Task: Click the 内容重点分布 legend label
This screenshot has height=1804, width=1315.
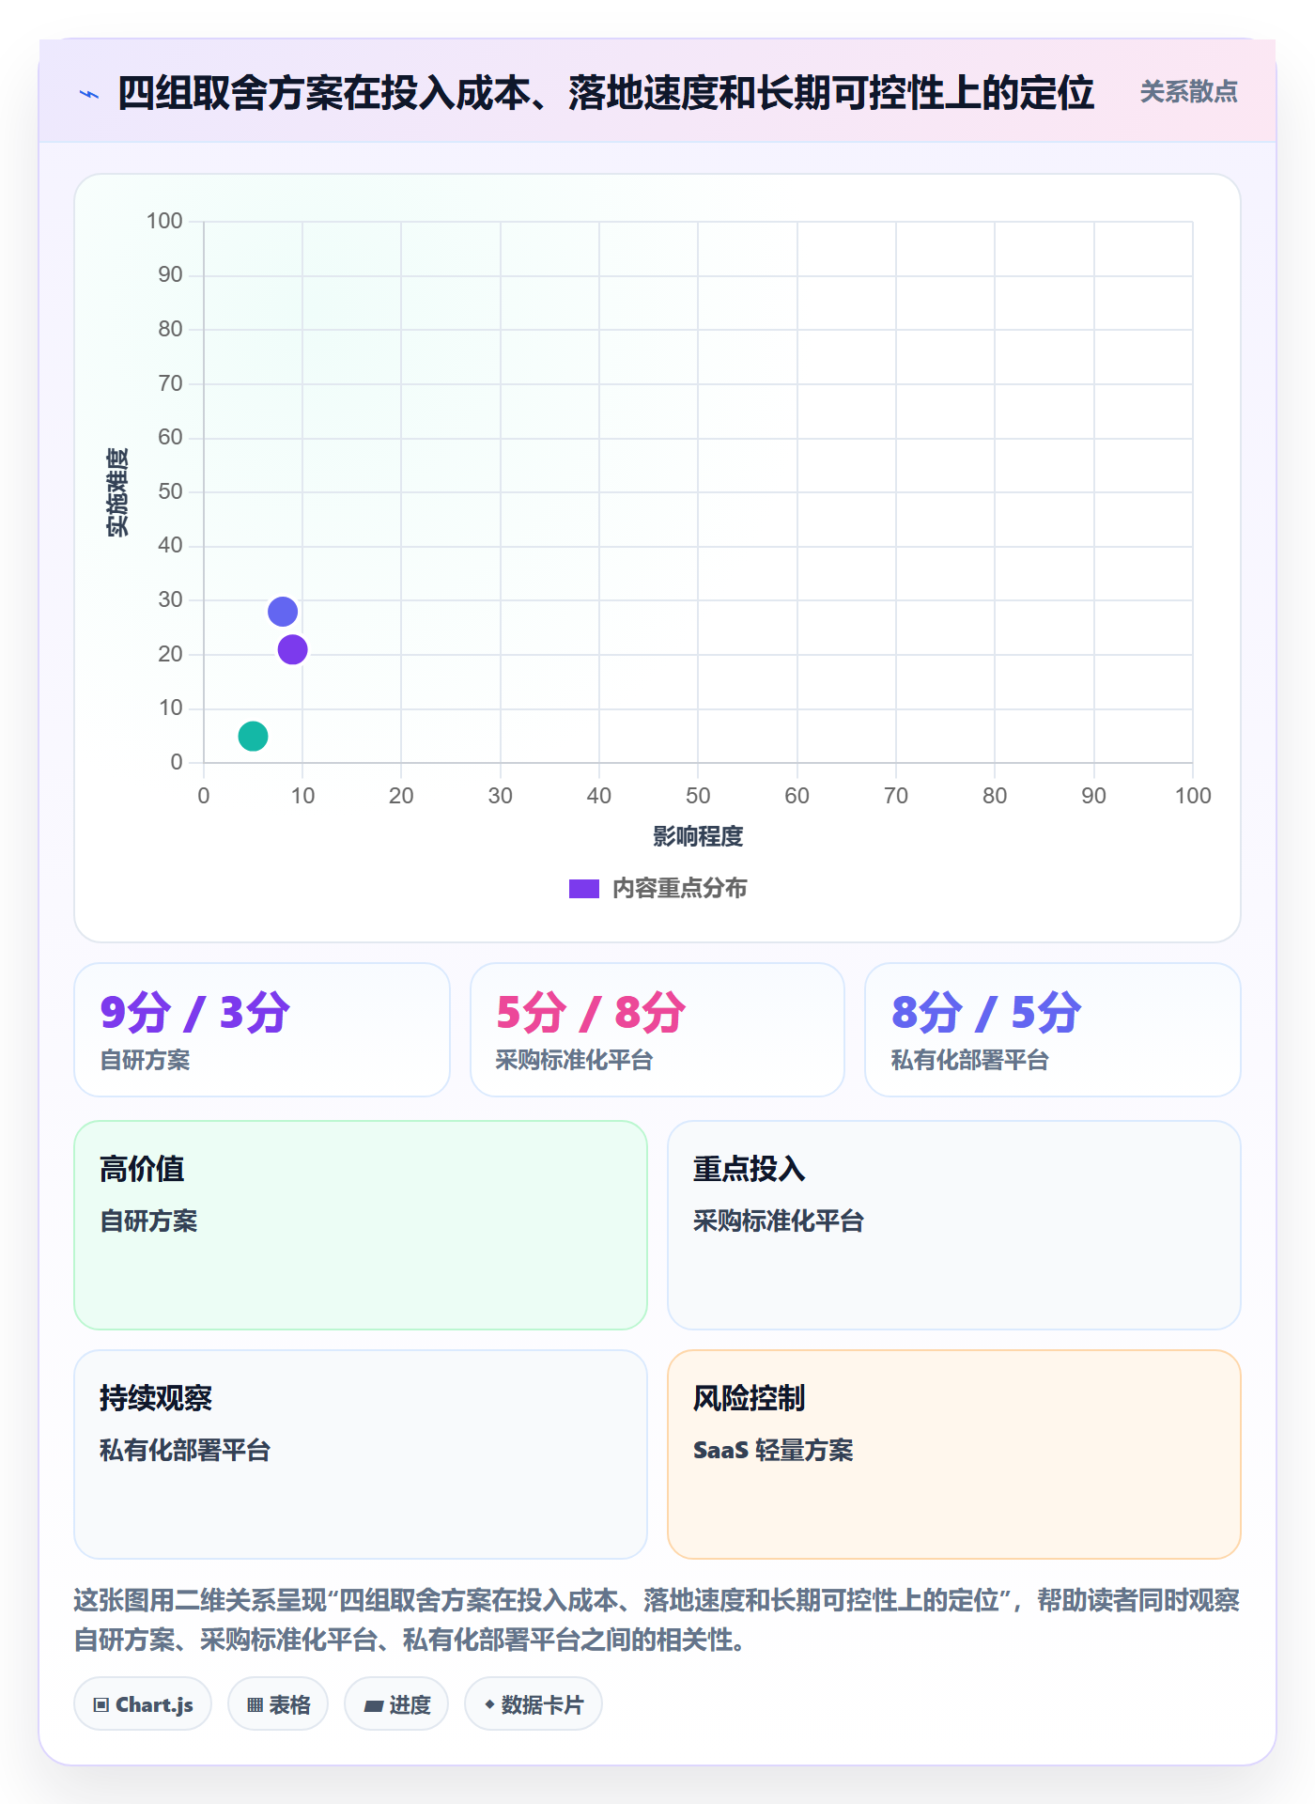Action: point(679,889)
